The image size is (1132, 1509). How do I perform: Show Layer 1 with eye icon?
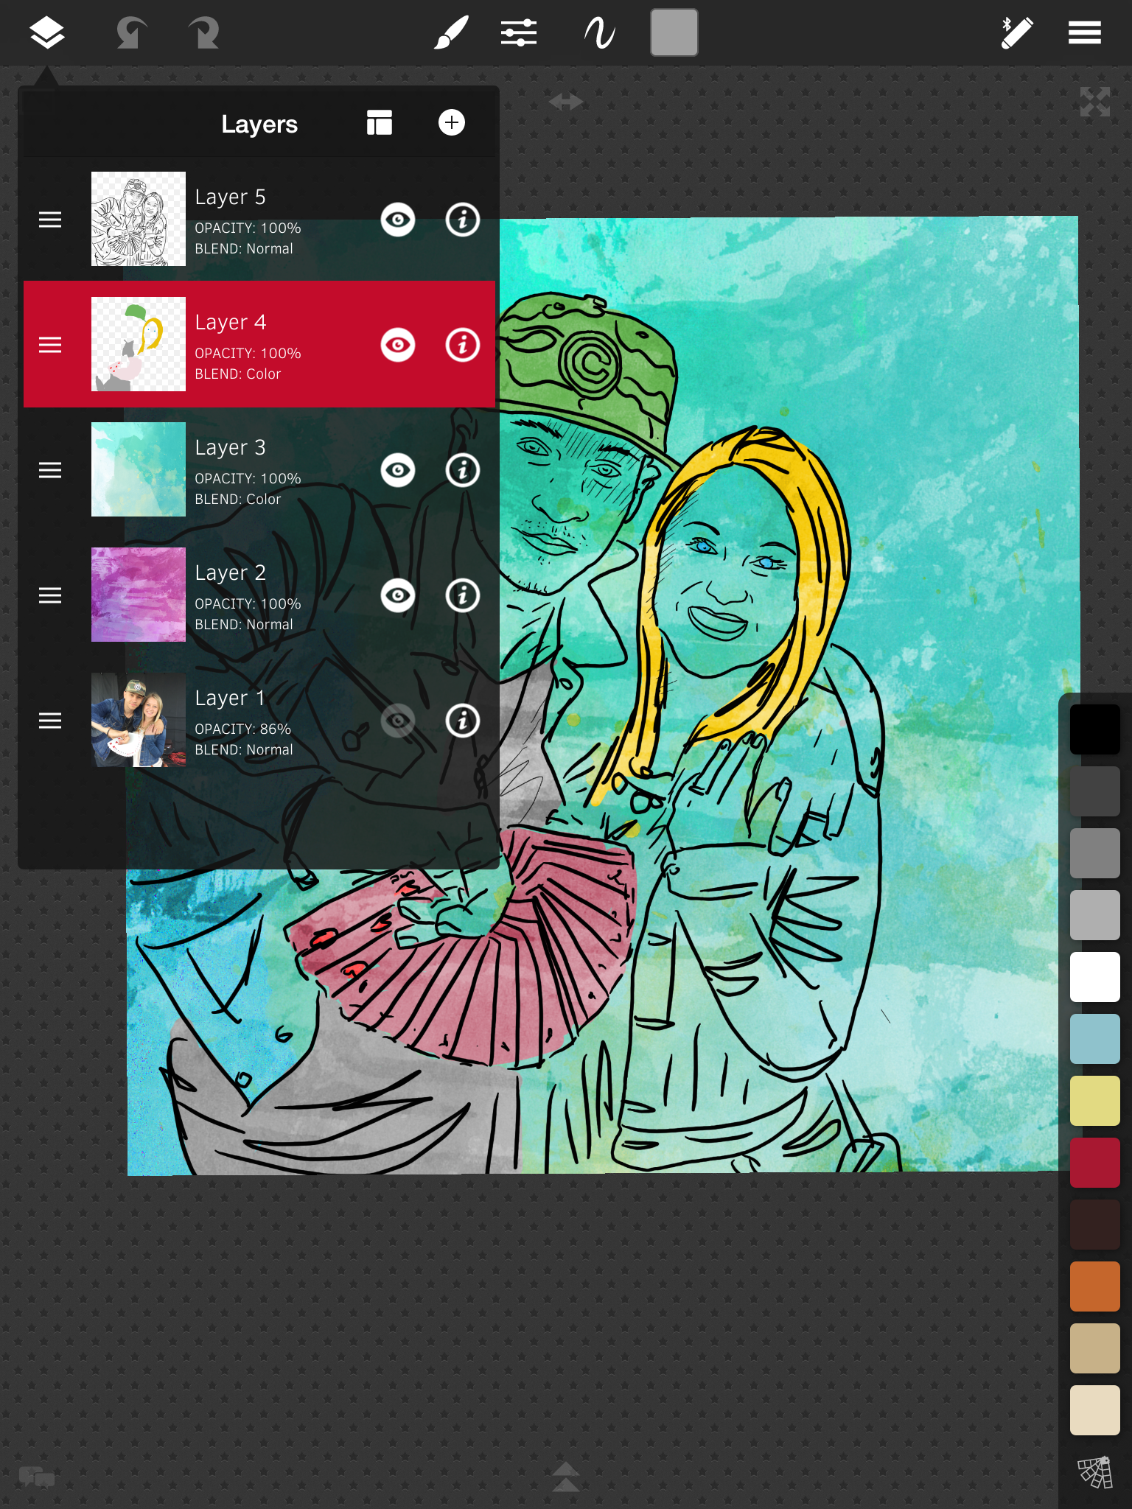coord(398,721)
